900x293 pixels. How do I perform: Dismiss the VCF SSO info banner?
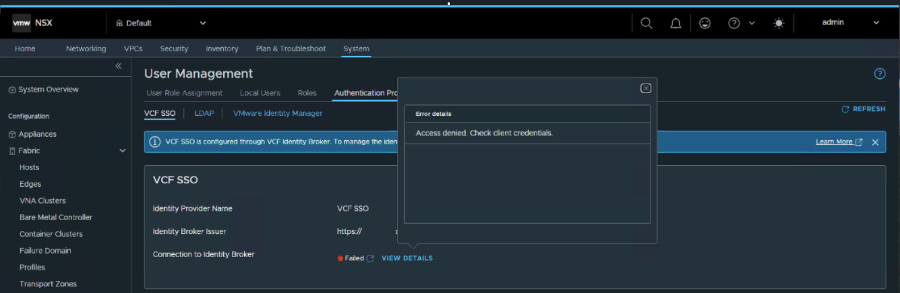[875, 142]
